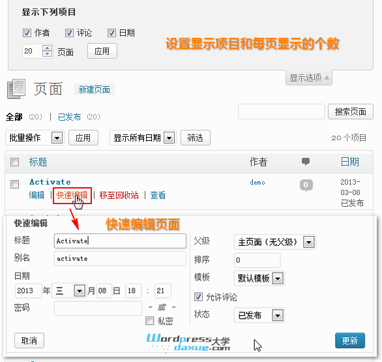Screen dimensions: 382x362
Task: Toggle the 私密 private checkbox
Action: pyautogui.click(x=149, y=321)
